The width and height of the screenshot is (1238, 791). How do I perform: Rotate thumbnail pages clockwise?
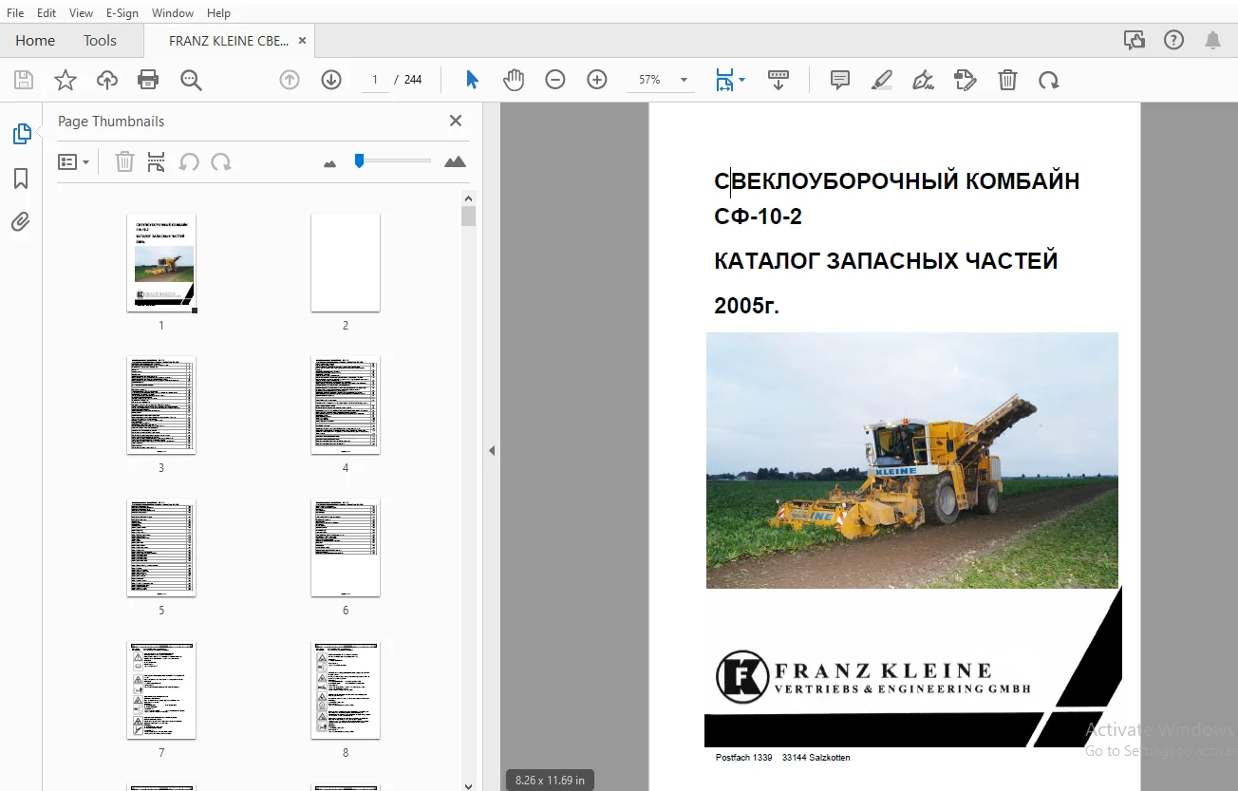pyautogui.click(x=221, y=162)
